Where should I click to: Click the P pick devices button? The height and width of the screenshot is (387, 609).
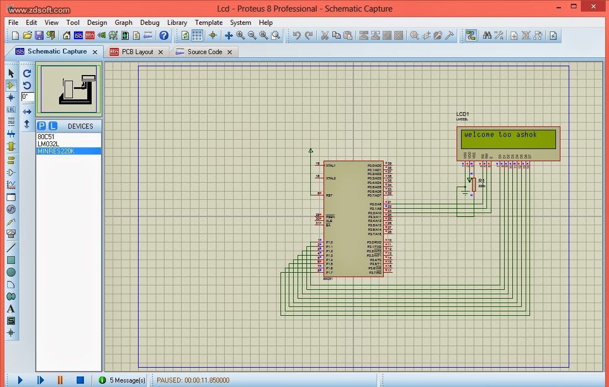[x=42, y=126]
